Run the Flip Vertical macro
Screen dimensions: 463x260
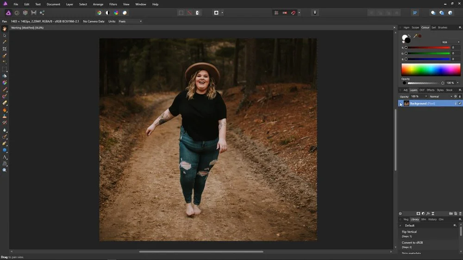409,232
